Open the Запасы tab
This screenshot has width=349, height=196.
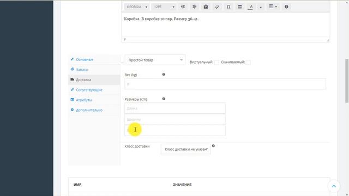pos(94,70)
